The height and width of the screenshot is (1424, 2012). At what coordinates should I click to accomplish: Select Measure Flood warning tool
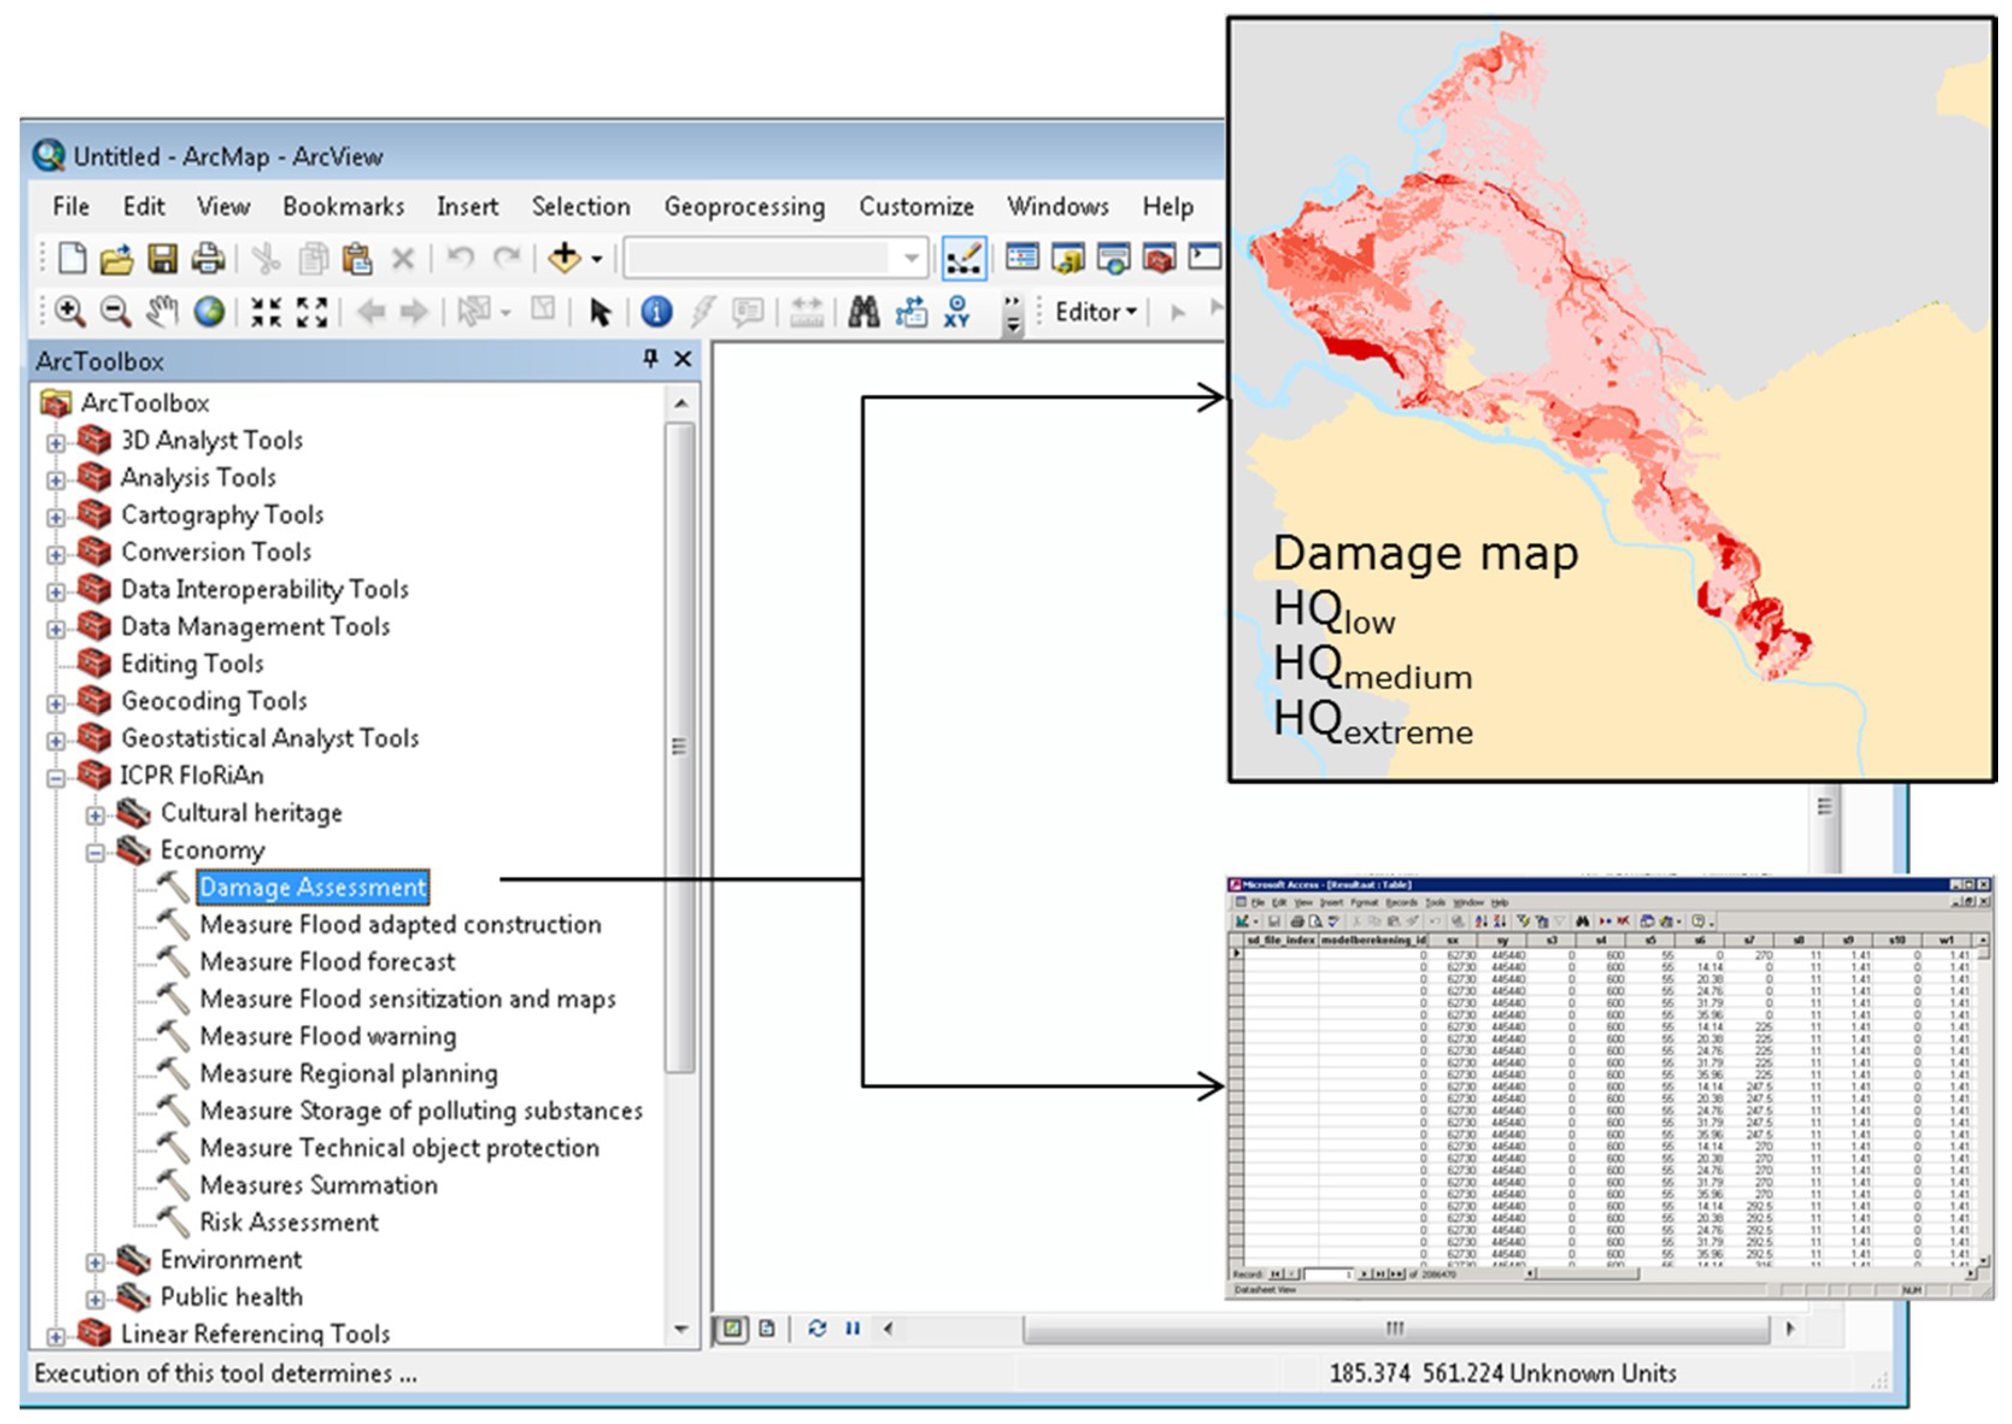(x=328, y=1037)
